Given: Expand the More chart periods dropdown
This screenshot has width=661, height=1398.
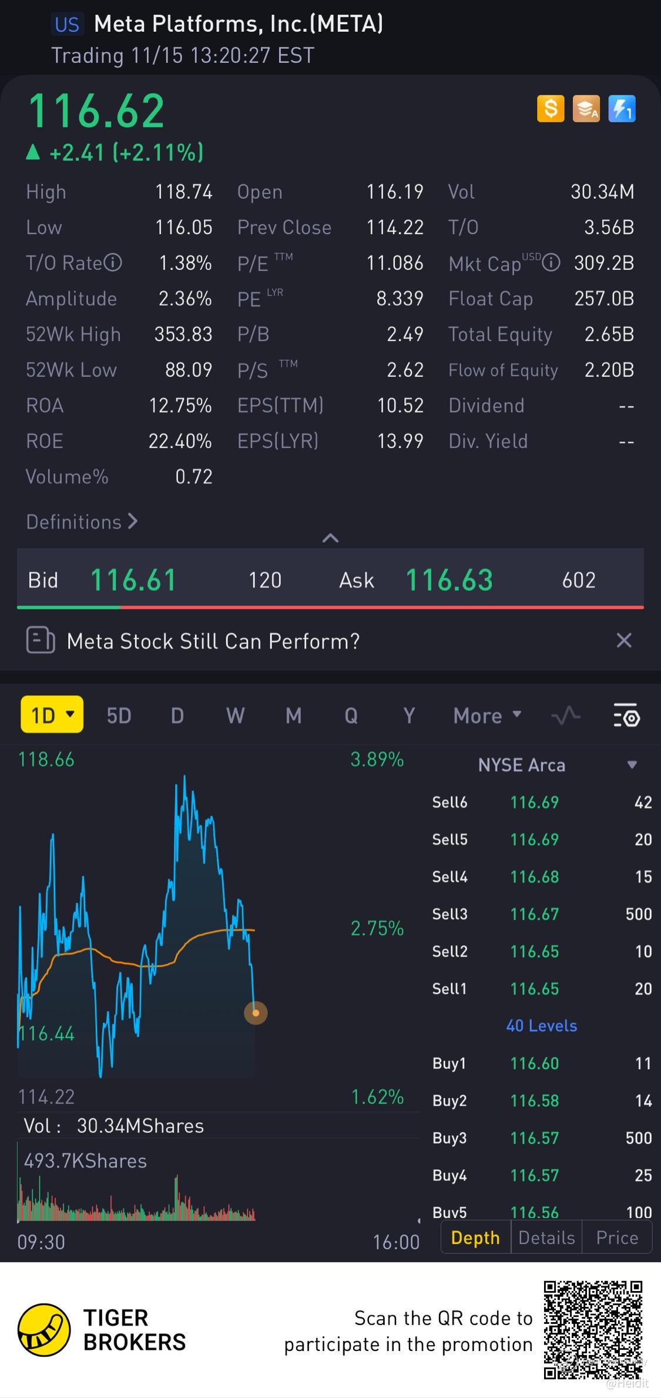Looking at the screenshot, I should (487, 716).
